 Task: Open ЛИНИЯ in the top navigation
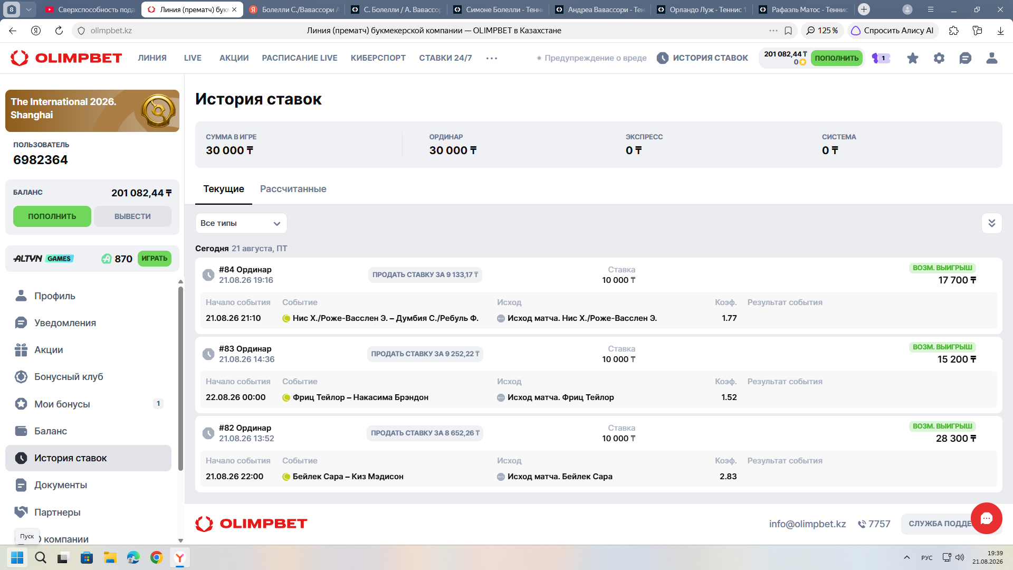point(152,58)
